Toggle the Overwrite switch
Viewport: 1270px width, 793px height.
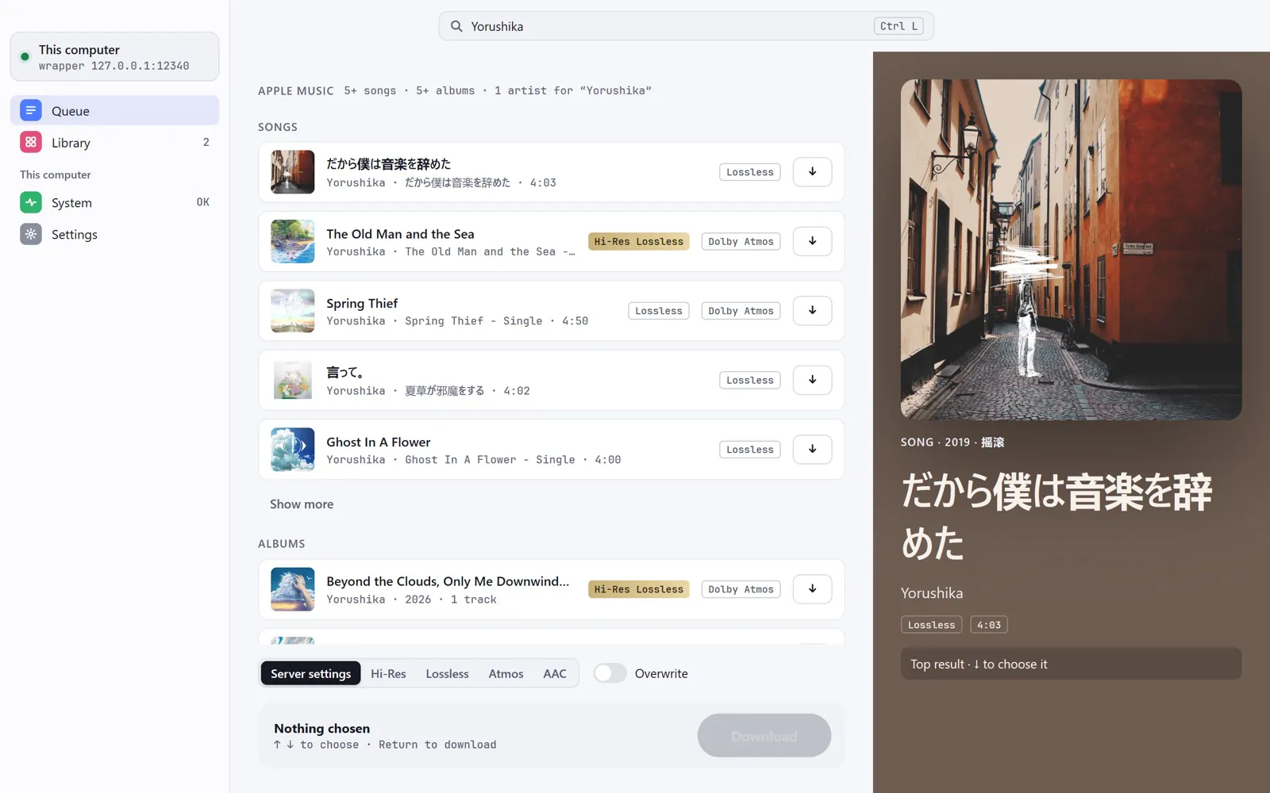[610, 673]
